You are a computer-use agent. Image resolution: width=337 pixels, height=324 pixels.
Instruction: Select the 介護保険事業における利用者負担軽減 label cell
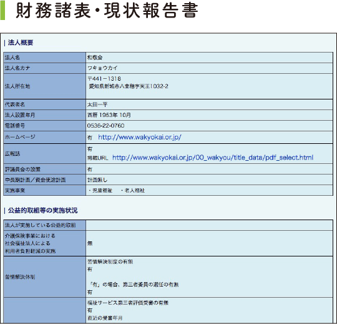coord(45,243)
